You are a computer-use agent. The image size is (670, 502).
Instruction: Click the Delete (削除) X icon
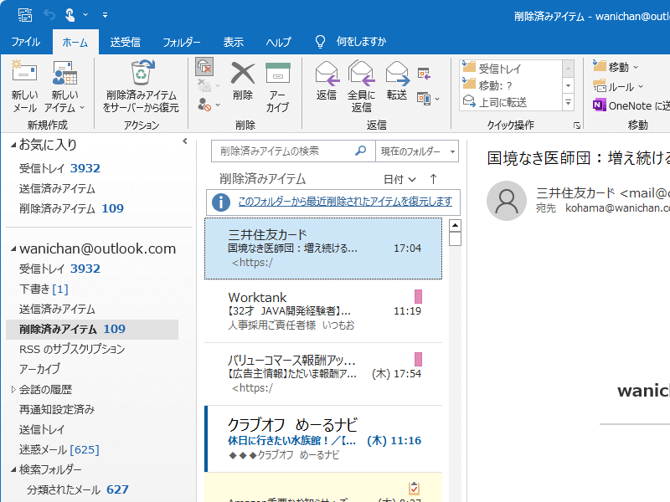243,73
